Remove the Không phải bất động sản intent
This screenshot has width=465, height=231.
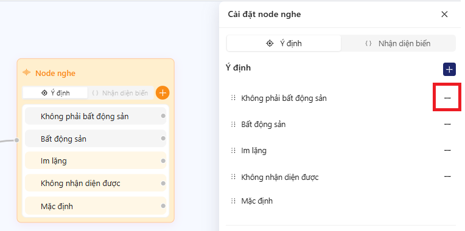tap(447, 98)
